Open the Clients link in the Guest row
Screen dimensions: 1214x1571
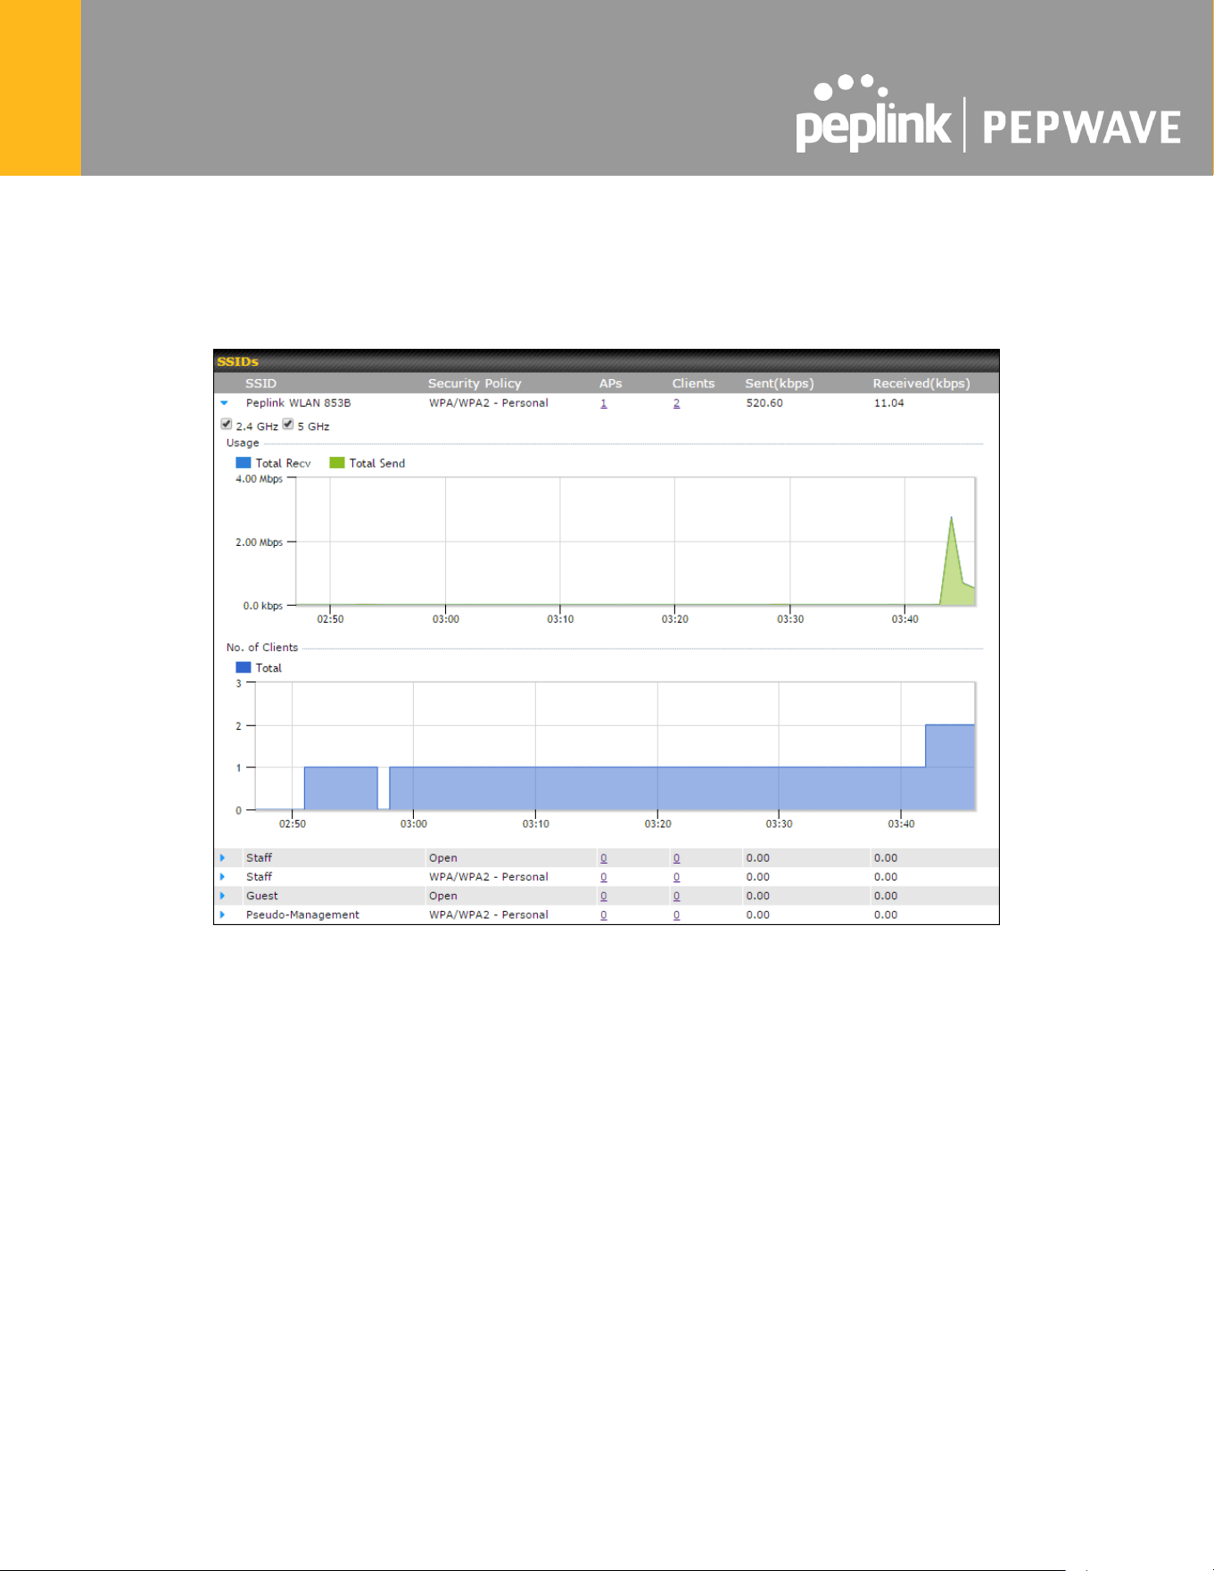(676, 896)
